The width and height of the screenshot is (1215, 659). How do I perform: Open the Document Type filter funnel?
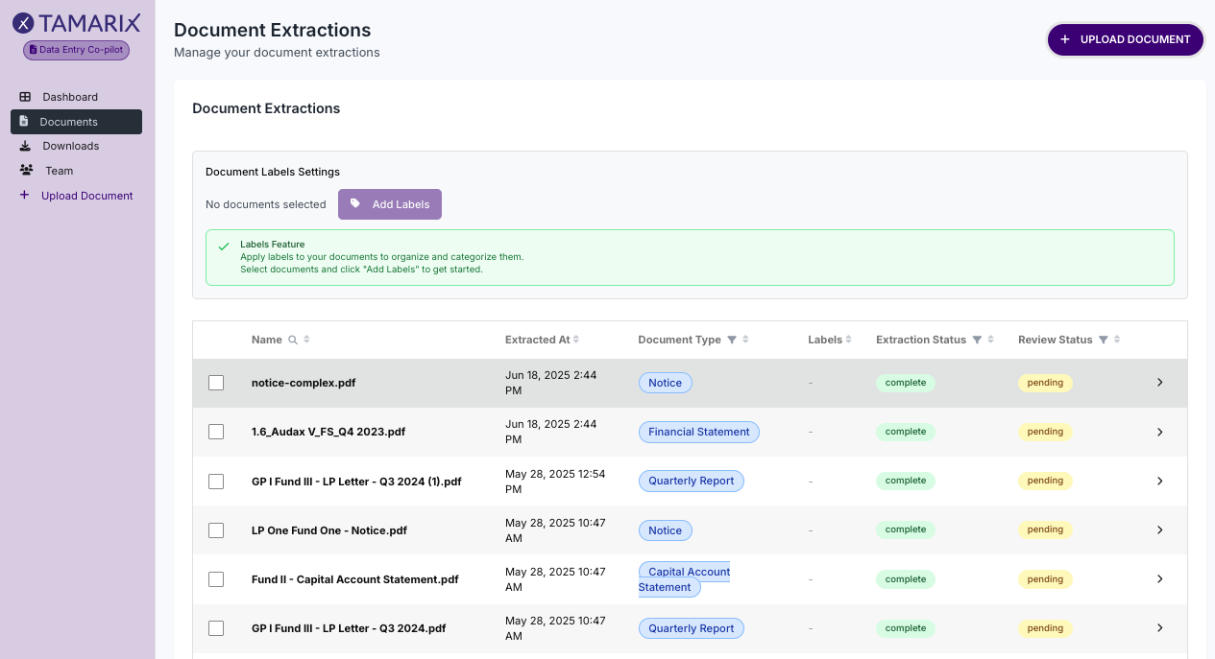coord(732,340)
